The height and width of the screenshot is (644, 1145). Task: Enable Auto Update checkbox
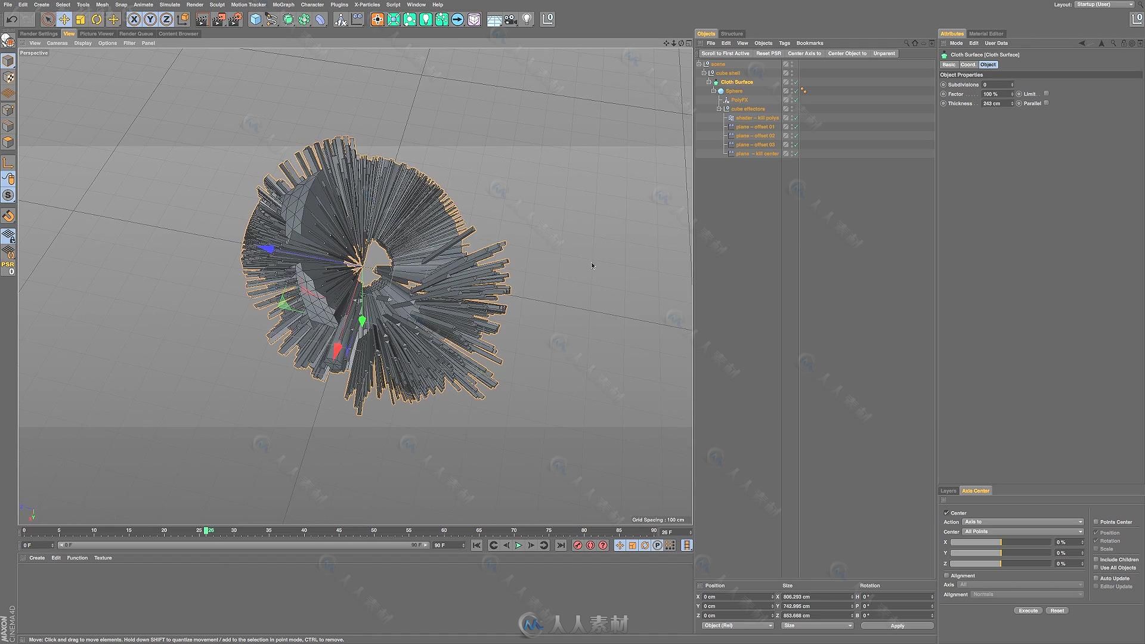click(1096, 578)
